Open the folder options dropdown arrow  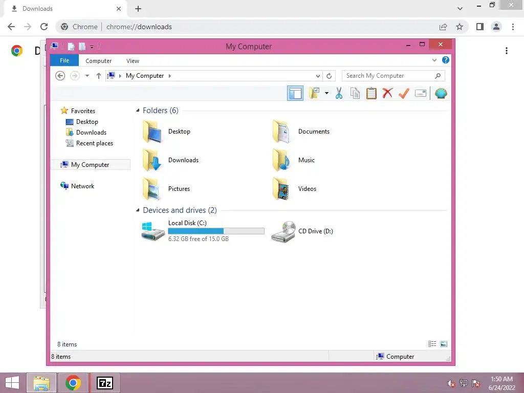[326, 93]
